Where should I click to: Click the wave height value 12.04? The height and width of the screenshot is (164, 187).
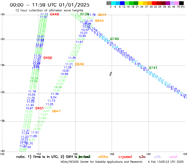(29, 112)
